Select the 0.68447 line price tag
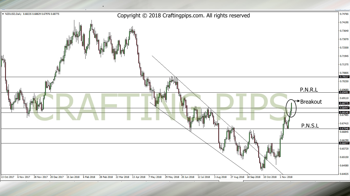The height and width of the screenshot is (196, 350). 344,108
